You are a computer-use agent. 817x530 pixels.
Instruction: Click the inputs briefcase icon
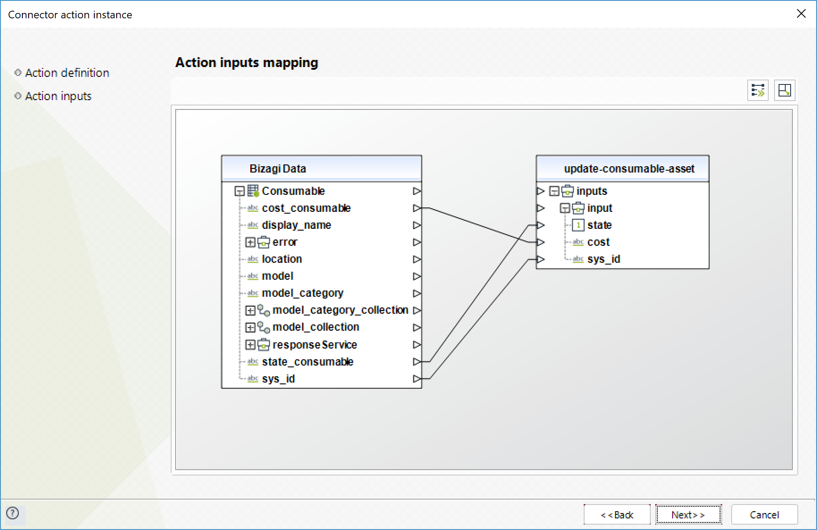(x=568, y=191)
